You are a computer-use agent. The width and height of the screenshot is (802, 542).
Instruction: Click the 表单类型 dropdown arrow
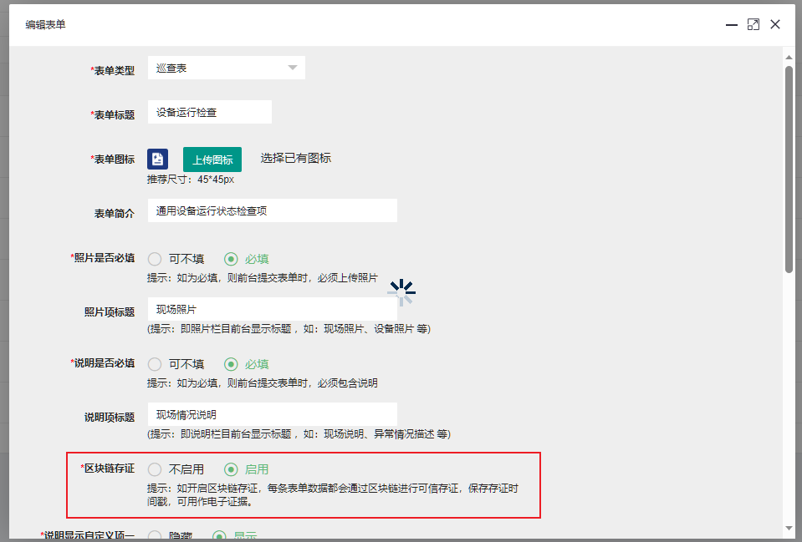coord(293,68)
